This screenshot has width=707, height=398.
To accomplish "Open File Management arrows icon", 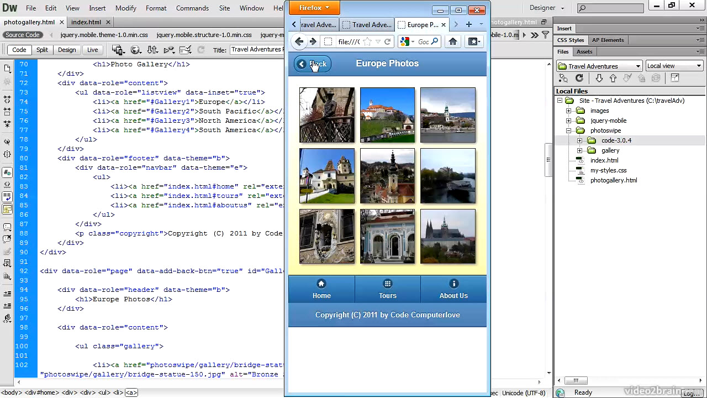I will 152,50.
